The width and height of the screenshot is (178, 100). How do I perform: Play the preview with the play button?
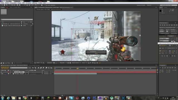(165, 25)
